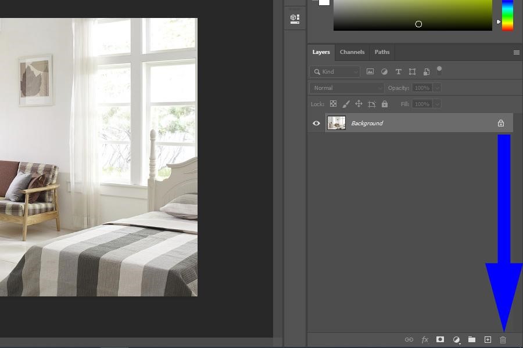Create a new layer with plus icon

pos(488,340)
